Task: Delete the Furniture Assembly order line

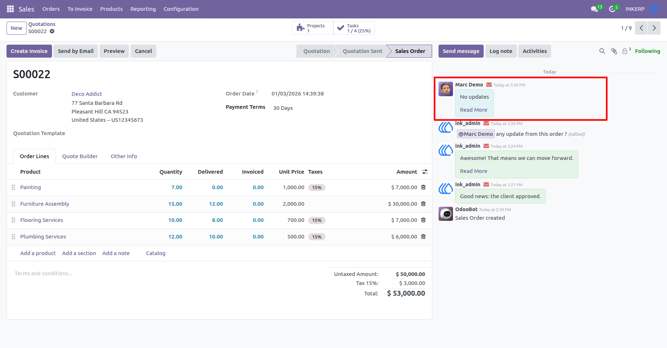Action: [x=423, y=204]
